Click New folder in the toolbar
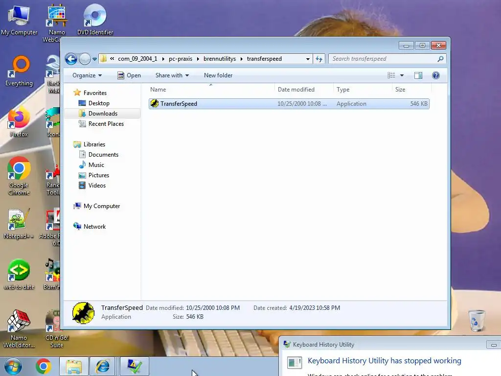 pos(218,75)
